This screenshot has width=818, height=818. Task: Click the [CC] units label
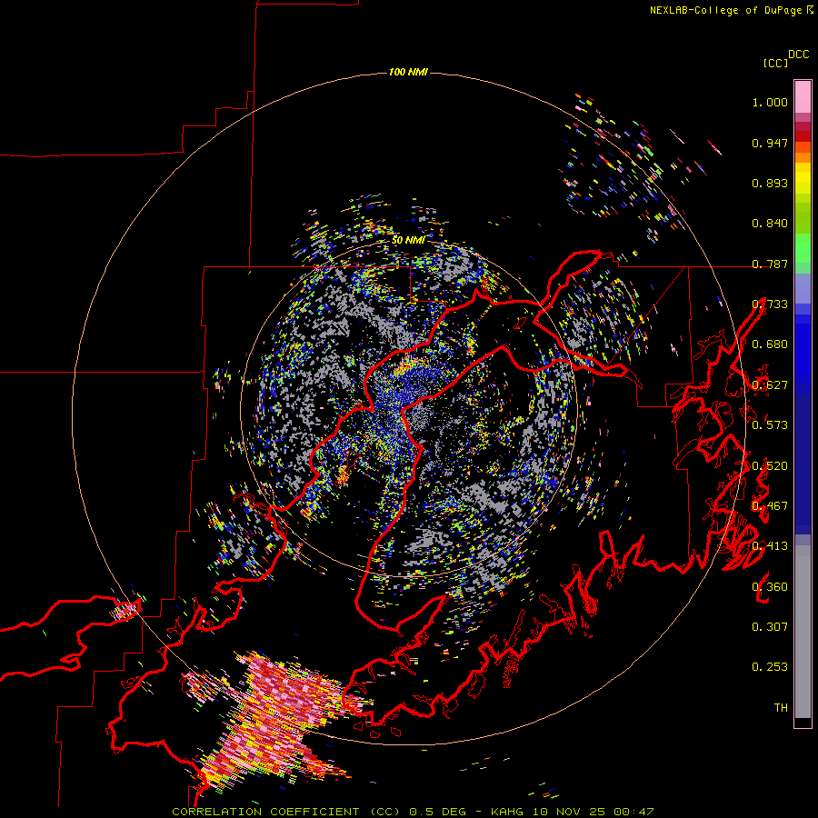coord(775,63)
